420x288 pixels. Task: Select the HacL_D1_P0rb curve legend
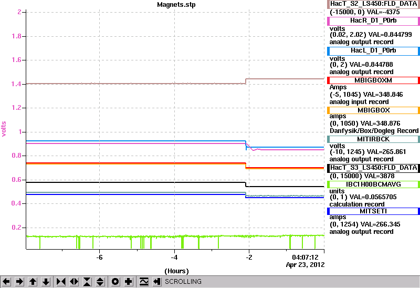[373, 51]
